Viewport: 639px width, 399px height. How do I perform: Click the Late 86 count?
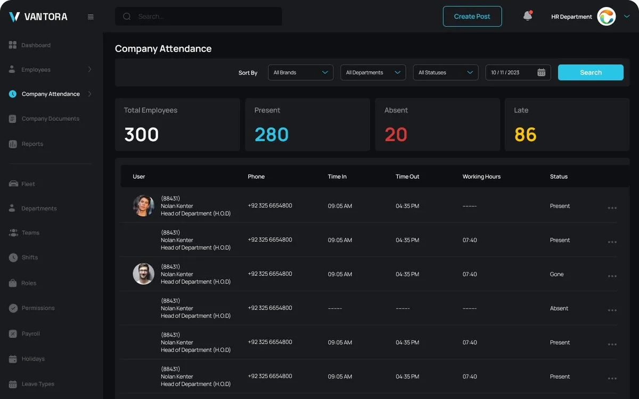point(526,135)
